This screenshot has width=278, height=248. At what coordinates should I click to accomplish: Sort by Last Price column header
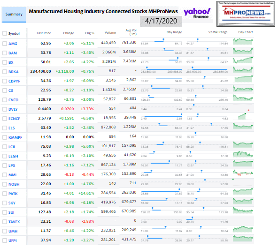[x=44, y=33]
